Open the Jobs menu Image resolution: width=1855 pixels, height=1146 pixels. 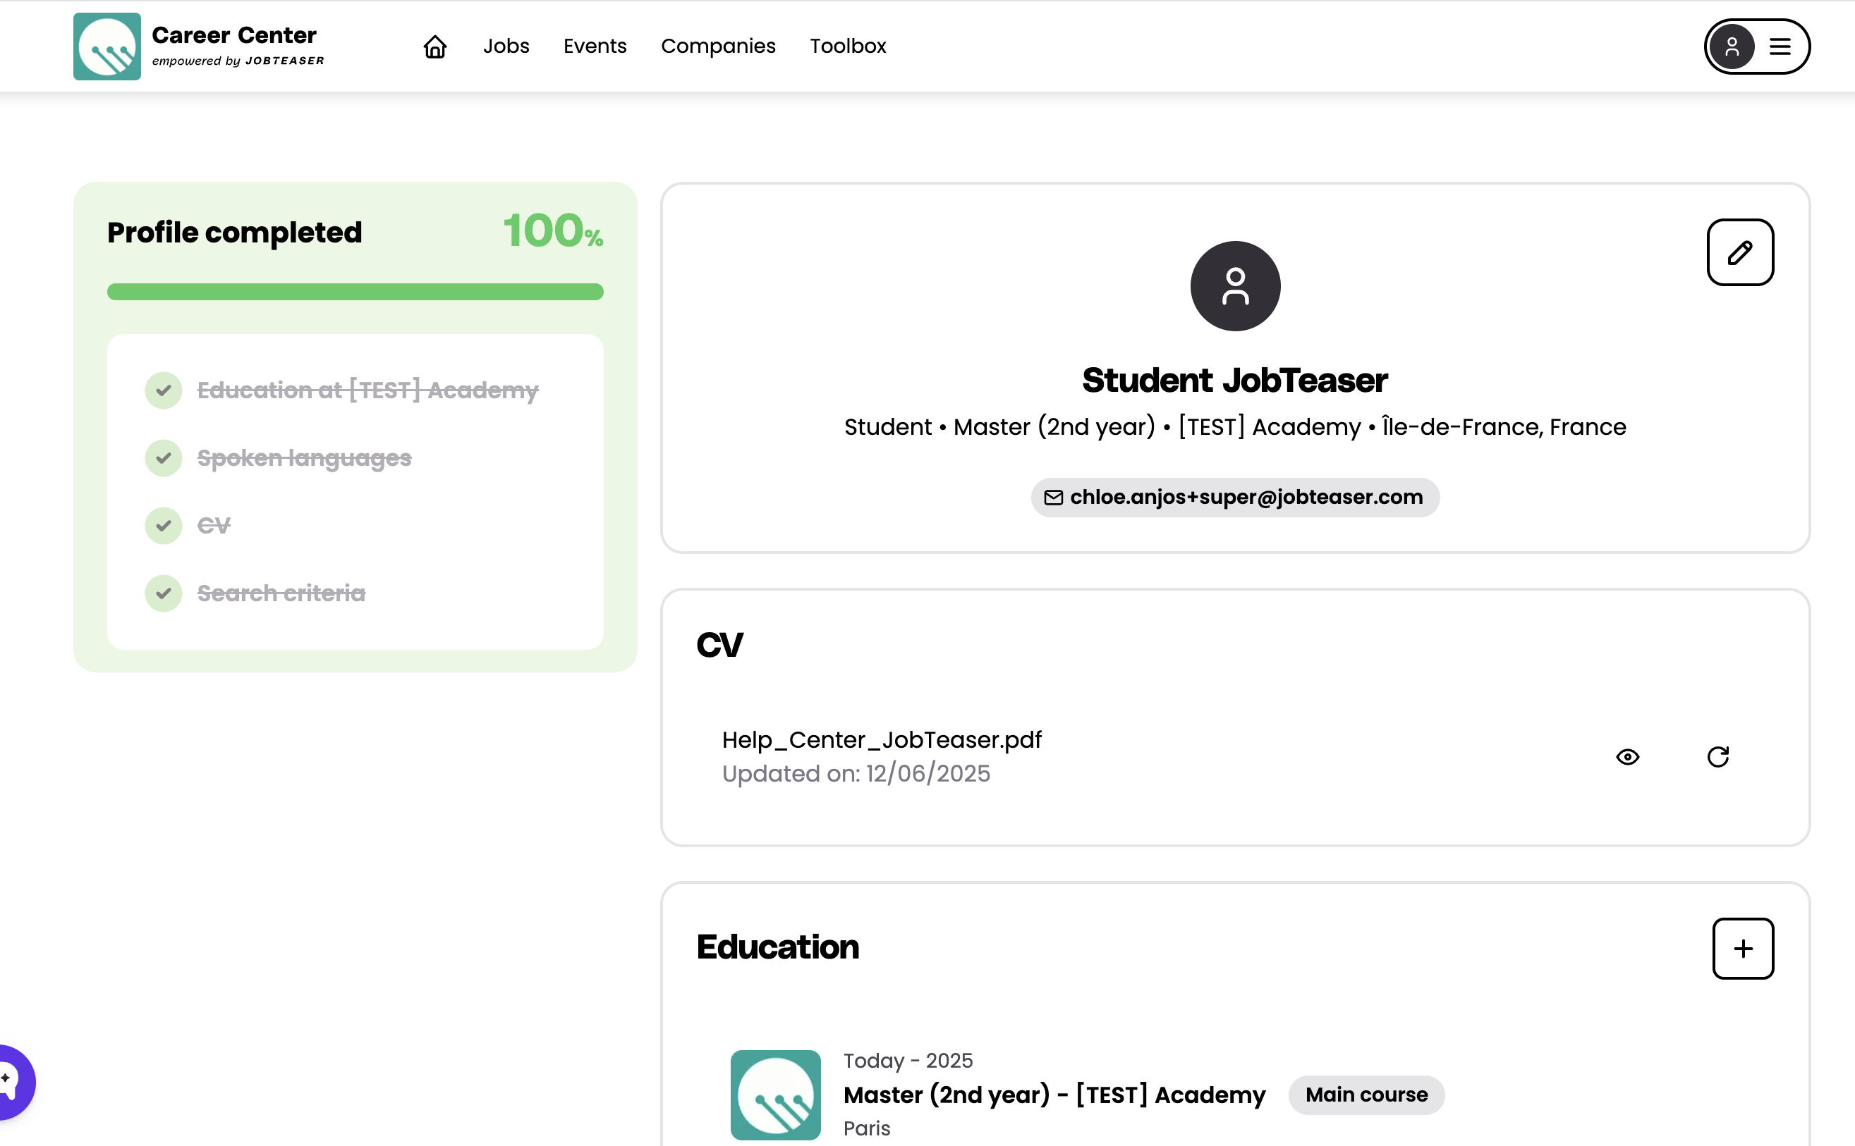[506, 47]
